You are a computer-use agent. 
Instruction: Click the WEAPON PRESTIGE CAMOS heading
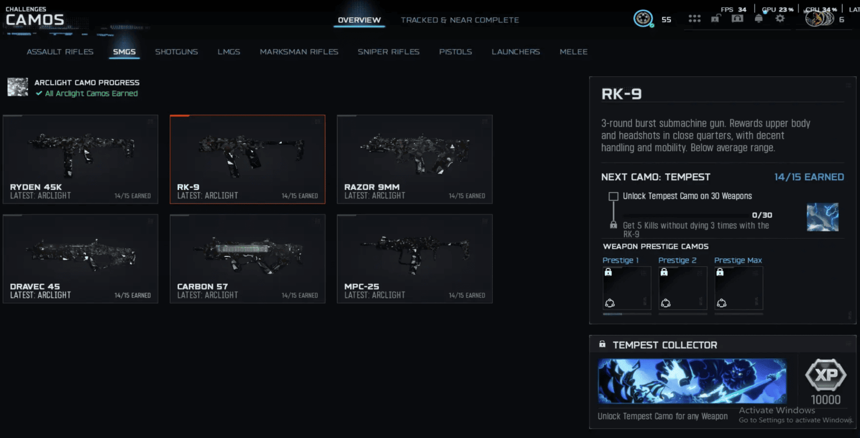[x=656, y=246]
